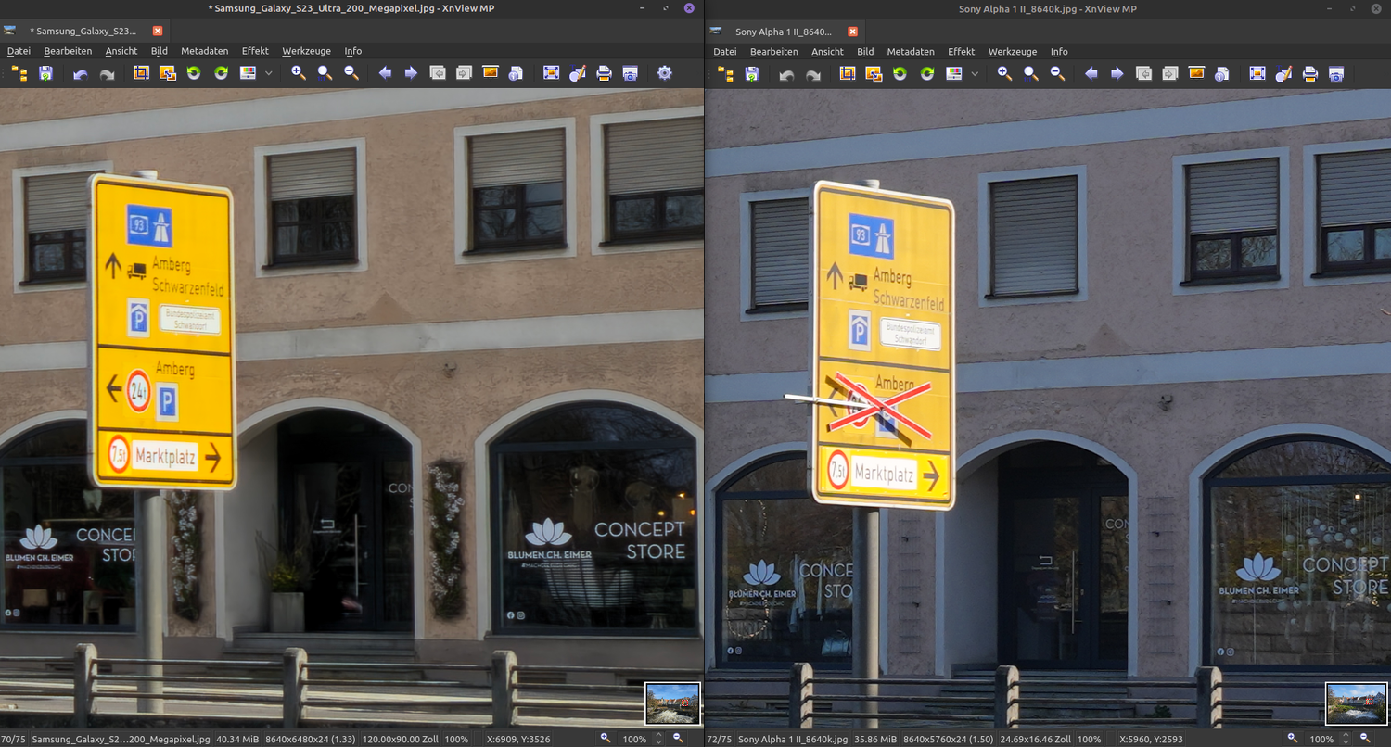Click the status bar zoom out magnifier in the Sony window
The image size is (1391, 747).
point(1366,739)
